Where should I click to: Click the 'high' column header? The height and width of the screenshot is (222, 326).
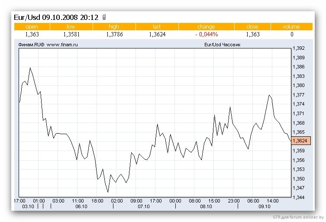click(x=114, y=26)
